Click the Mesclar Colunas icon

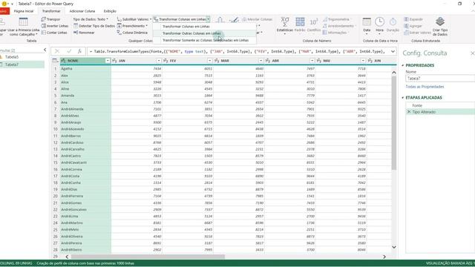(x=244, y=19)
